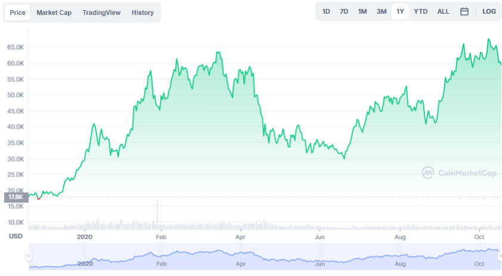Select the 7D time range
The width and height of the screenshot is (502, 276).
tap(344, 11)
